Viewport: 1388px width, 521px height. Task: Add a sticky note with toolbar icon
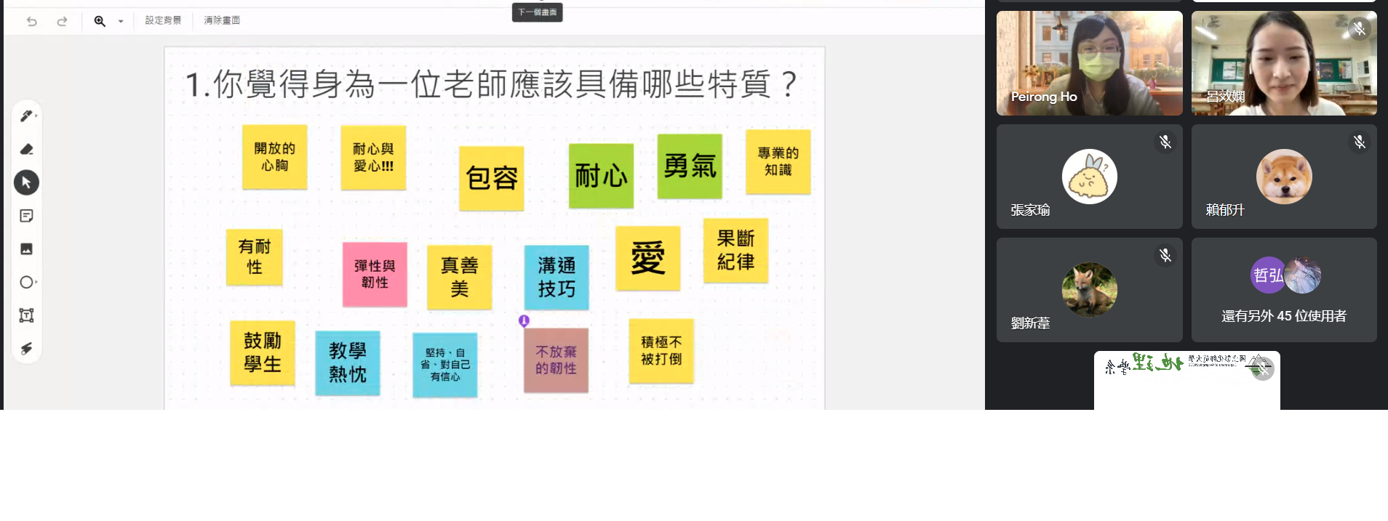tap(26, 216)
